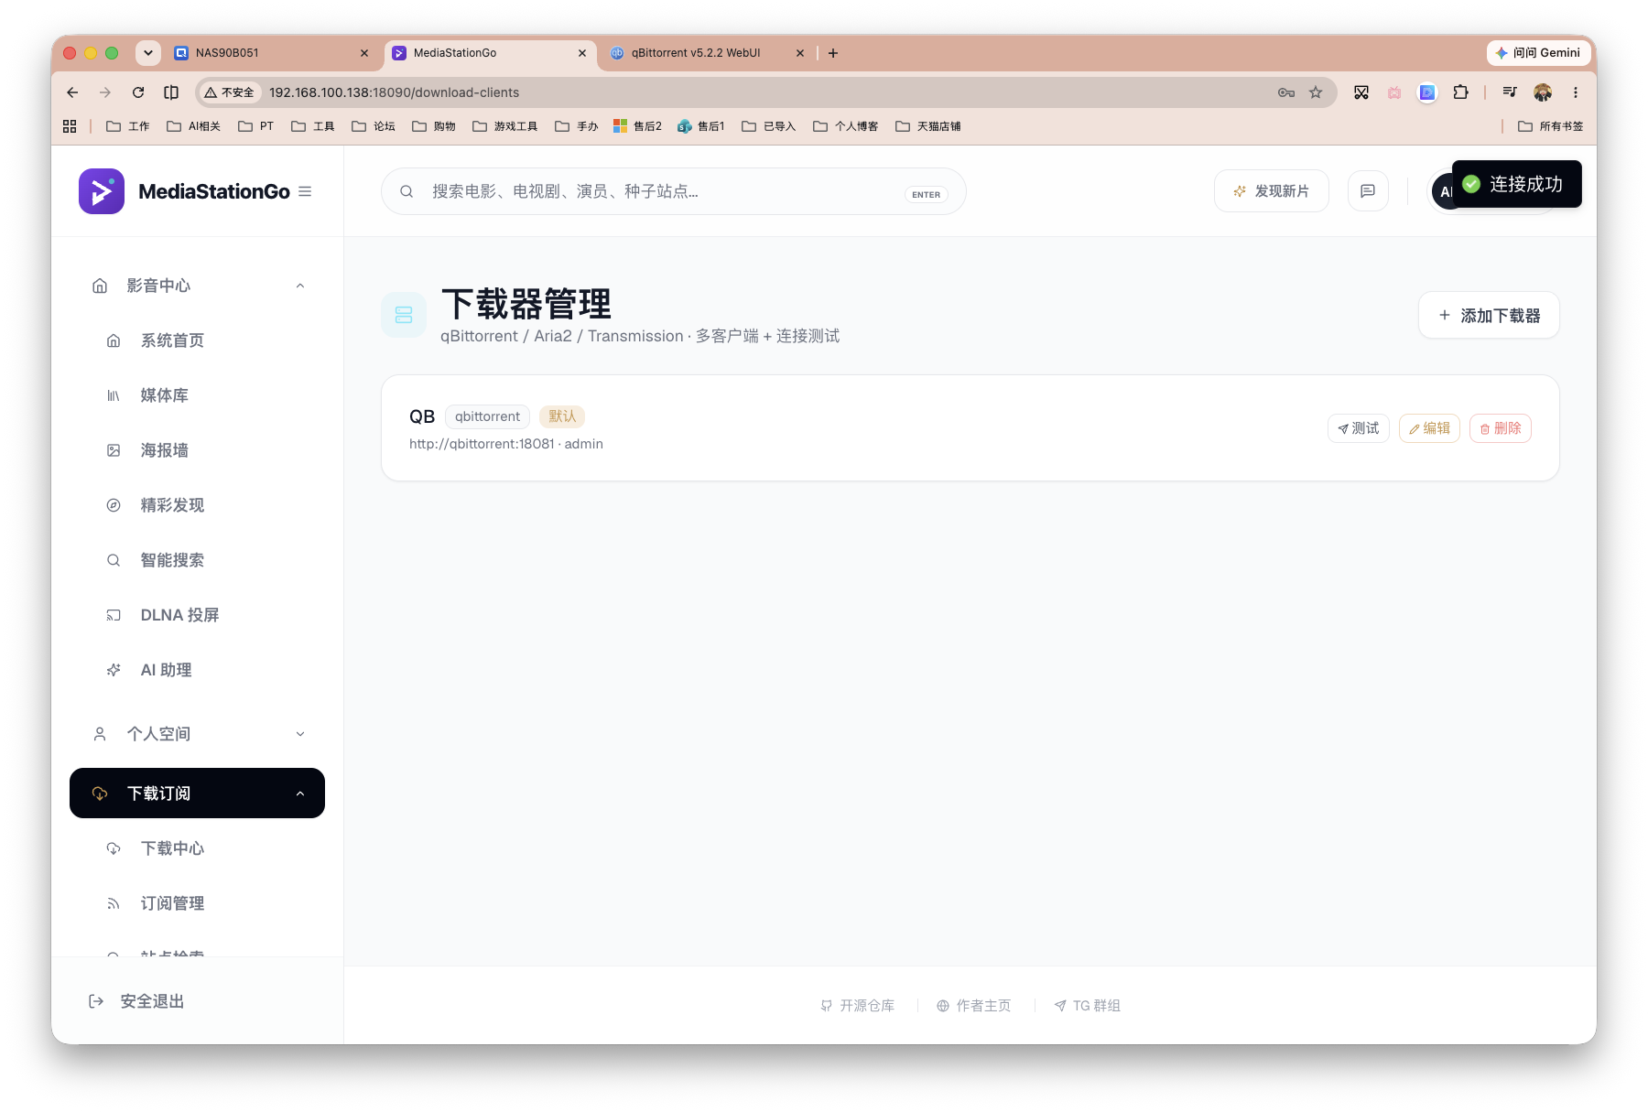Click 安全退出 to log out
Viewport: 1648px width, 1112px height.
136,1001
